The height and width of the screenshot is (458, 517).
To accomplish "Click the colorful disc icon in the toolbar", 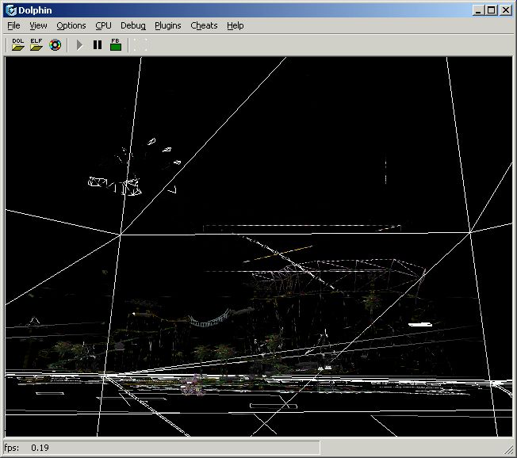I will [x=55, y=45].
